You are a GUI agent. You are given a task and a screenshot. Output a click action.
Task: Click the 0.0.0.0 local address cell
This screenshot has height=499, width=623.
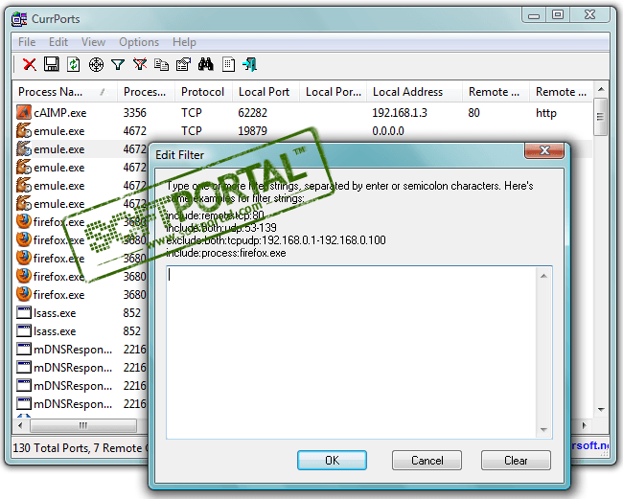point(388,130)
